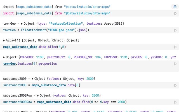The image size is (179, 112).
Task: Click underlined townGeo in features cell
Action: pyautogui.click(x=10, y=64)
